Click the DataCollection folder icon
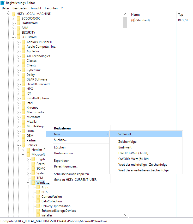Image resolution: width=193 pixels, height=224 pixels. 38,201
